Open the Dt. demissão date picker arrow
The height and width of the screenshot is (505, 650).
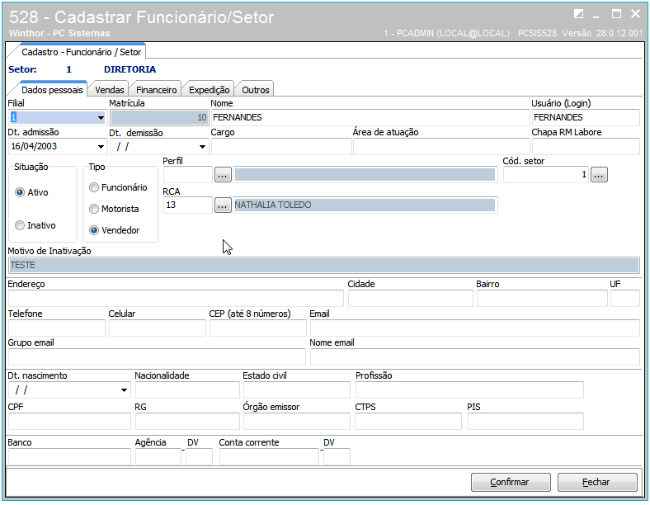(202, 147)
